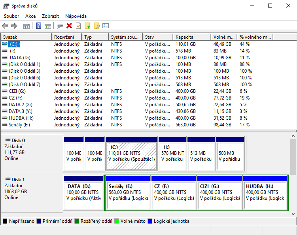Click the last toolbar icon with the checklist
The width and height of the screenshot is (297, 235).
[x=106, y=26]
